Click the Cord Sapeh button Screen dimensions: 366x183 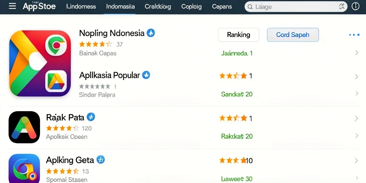point(293,35)
